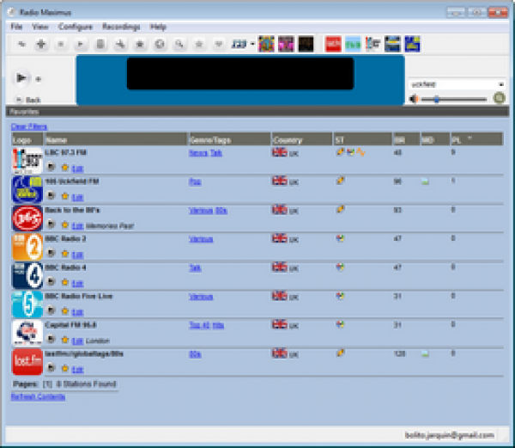
Task: Play the Capital FM 95.8 station
Action: (51, 339)
